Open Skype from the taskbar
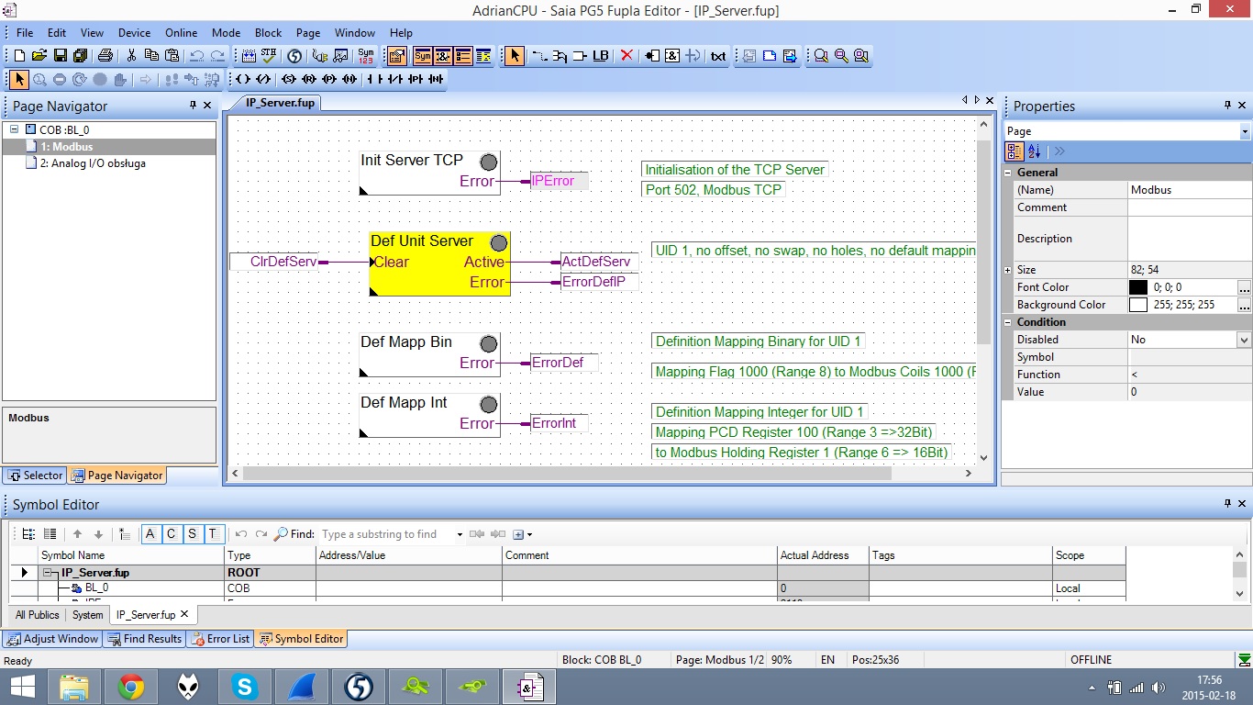The height and width of the screenshot is (705, 1253). 244,686
